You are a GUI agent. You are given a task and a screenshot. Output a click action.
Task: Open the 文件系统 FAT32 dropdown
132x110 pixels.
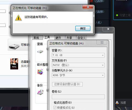(78, 65)
